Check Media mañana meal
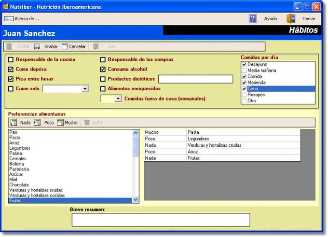Screen dimensions: 328x237 click(x=244, y=70)
